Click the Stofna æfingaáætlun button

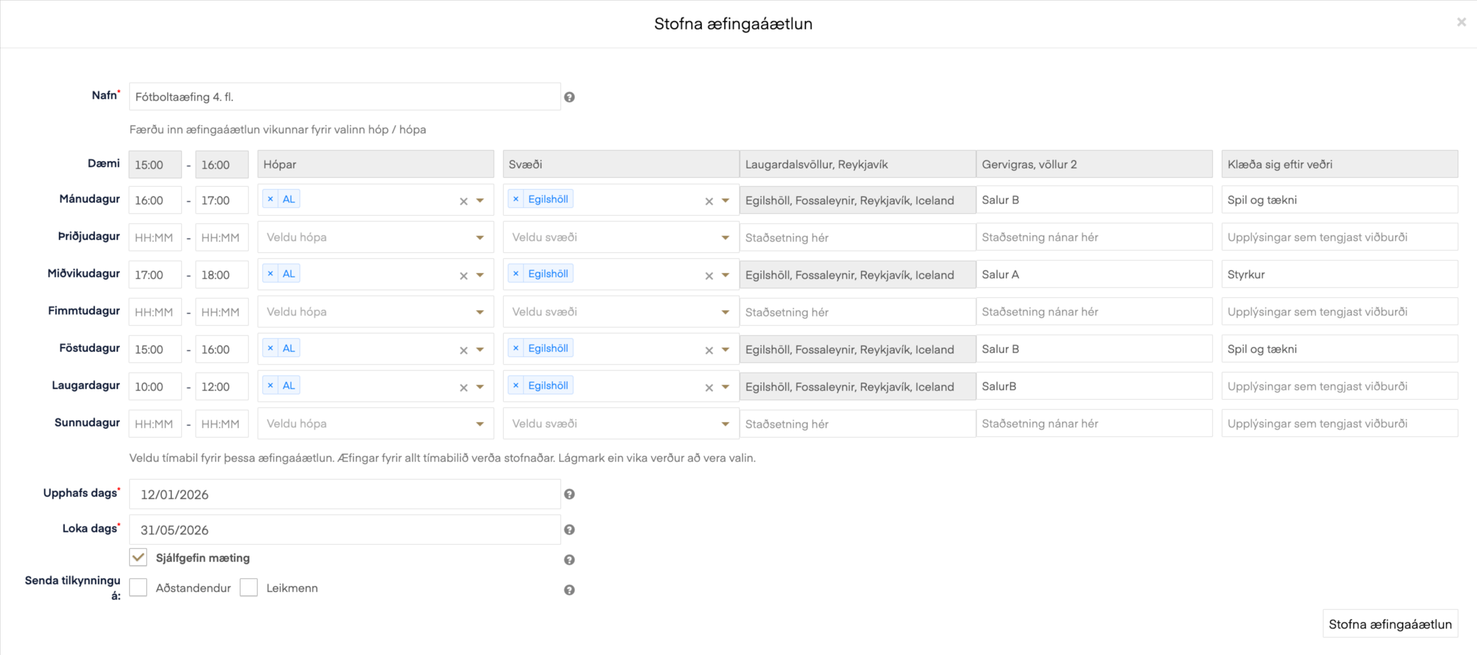tap(1389, 624)
